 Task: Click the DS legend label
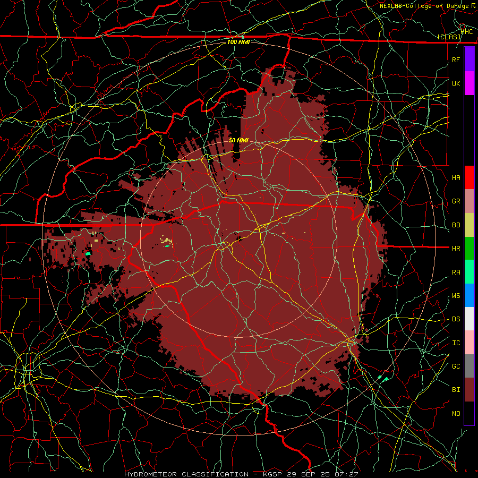(x=456, y=319)
